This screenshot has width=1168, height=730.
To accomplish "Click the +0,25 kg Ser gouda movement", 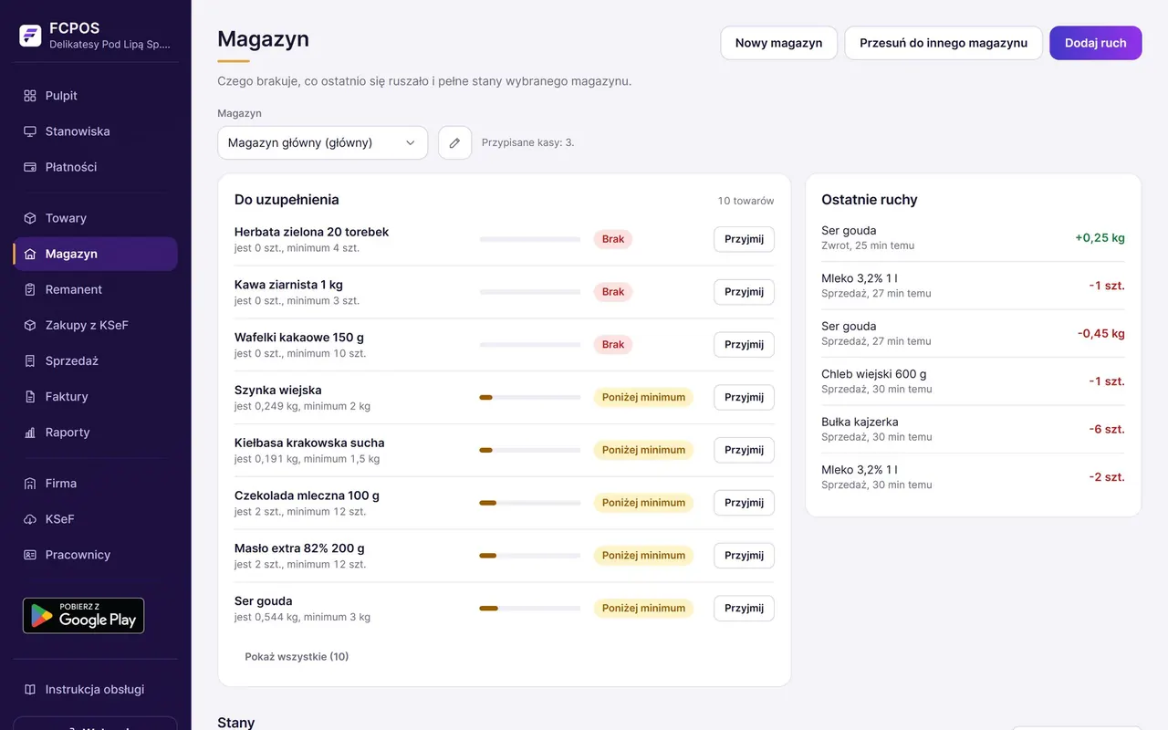I will (1100, 238).
